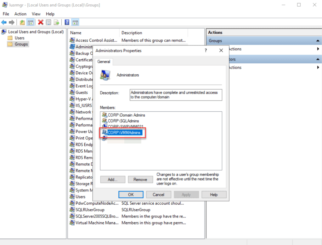Screen dimensions: 322x245
Task: Switch to the General tab
Action: pos(104,62)
